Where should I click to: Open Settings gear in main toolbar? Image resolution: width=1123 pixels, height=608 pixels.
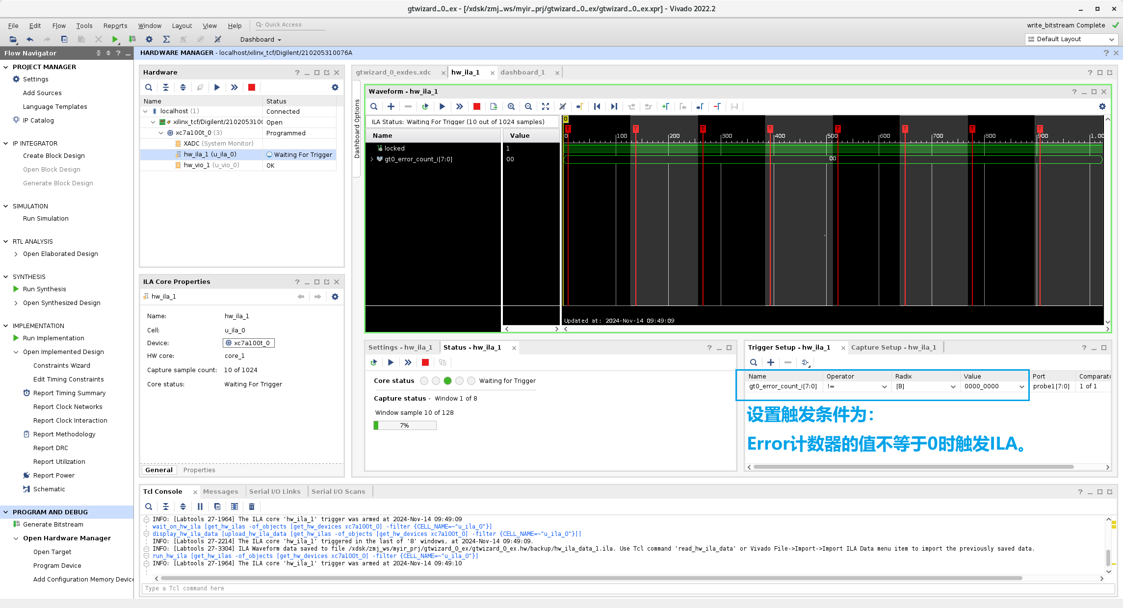click(149, 39)
